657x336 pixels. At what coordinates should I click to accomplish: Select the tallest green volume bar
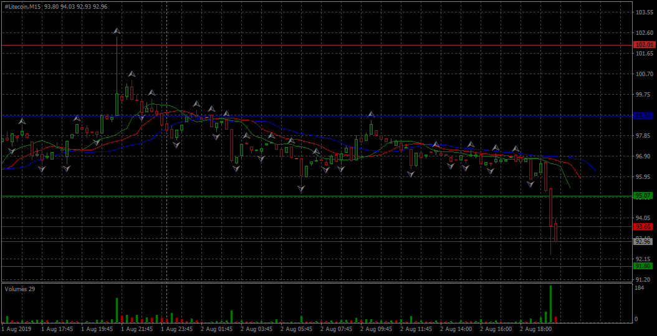point(550,304)
